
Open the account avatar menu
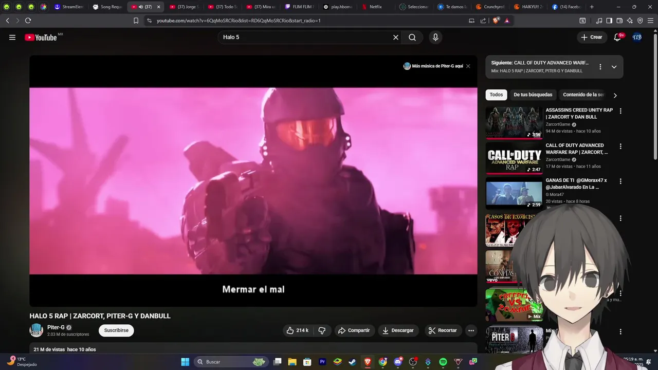coord(637,37)
